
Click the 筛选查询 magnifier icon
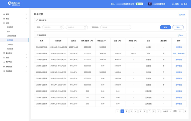(x=37, y=20)
